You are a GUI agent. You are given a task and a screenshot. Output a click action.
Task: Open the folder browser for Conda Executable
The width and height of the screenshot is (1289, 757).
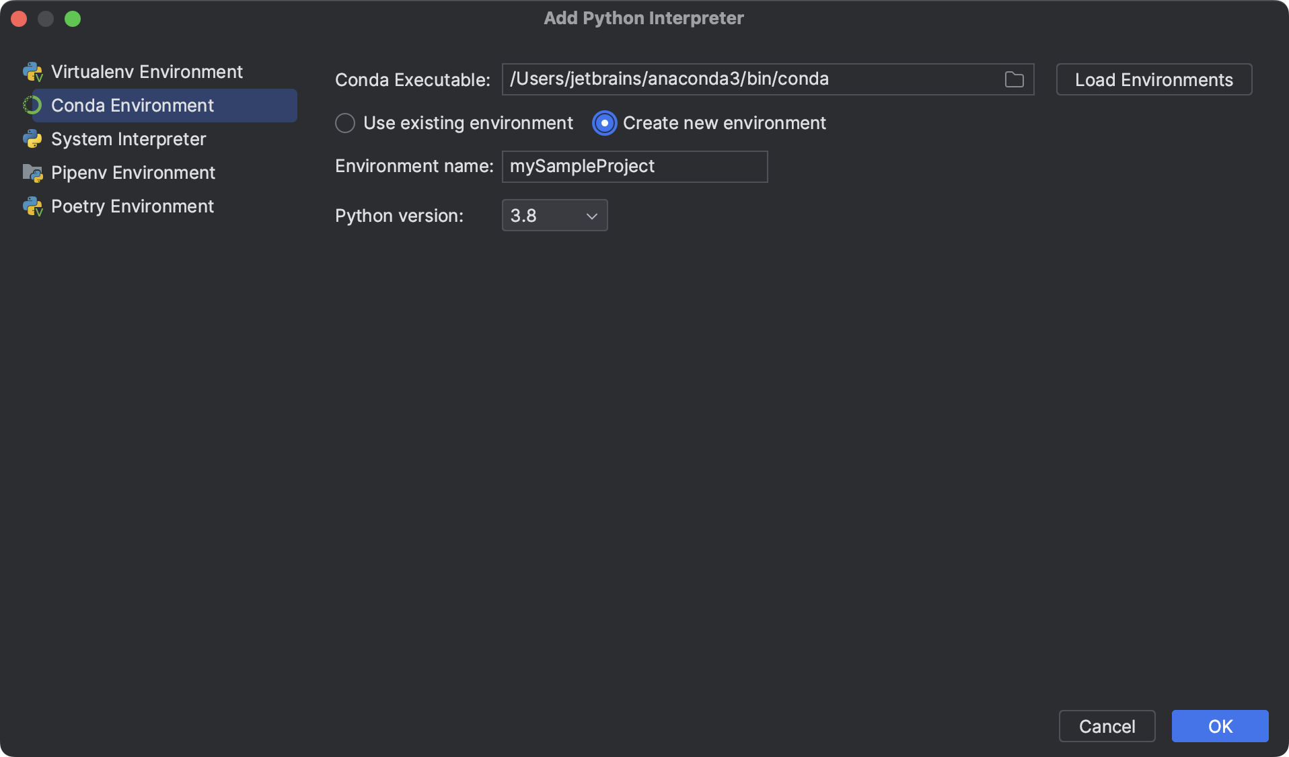1014,79
